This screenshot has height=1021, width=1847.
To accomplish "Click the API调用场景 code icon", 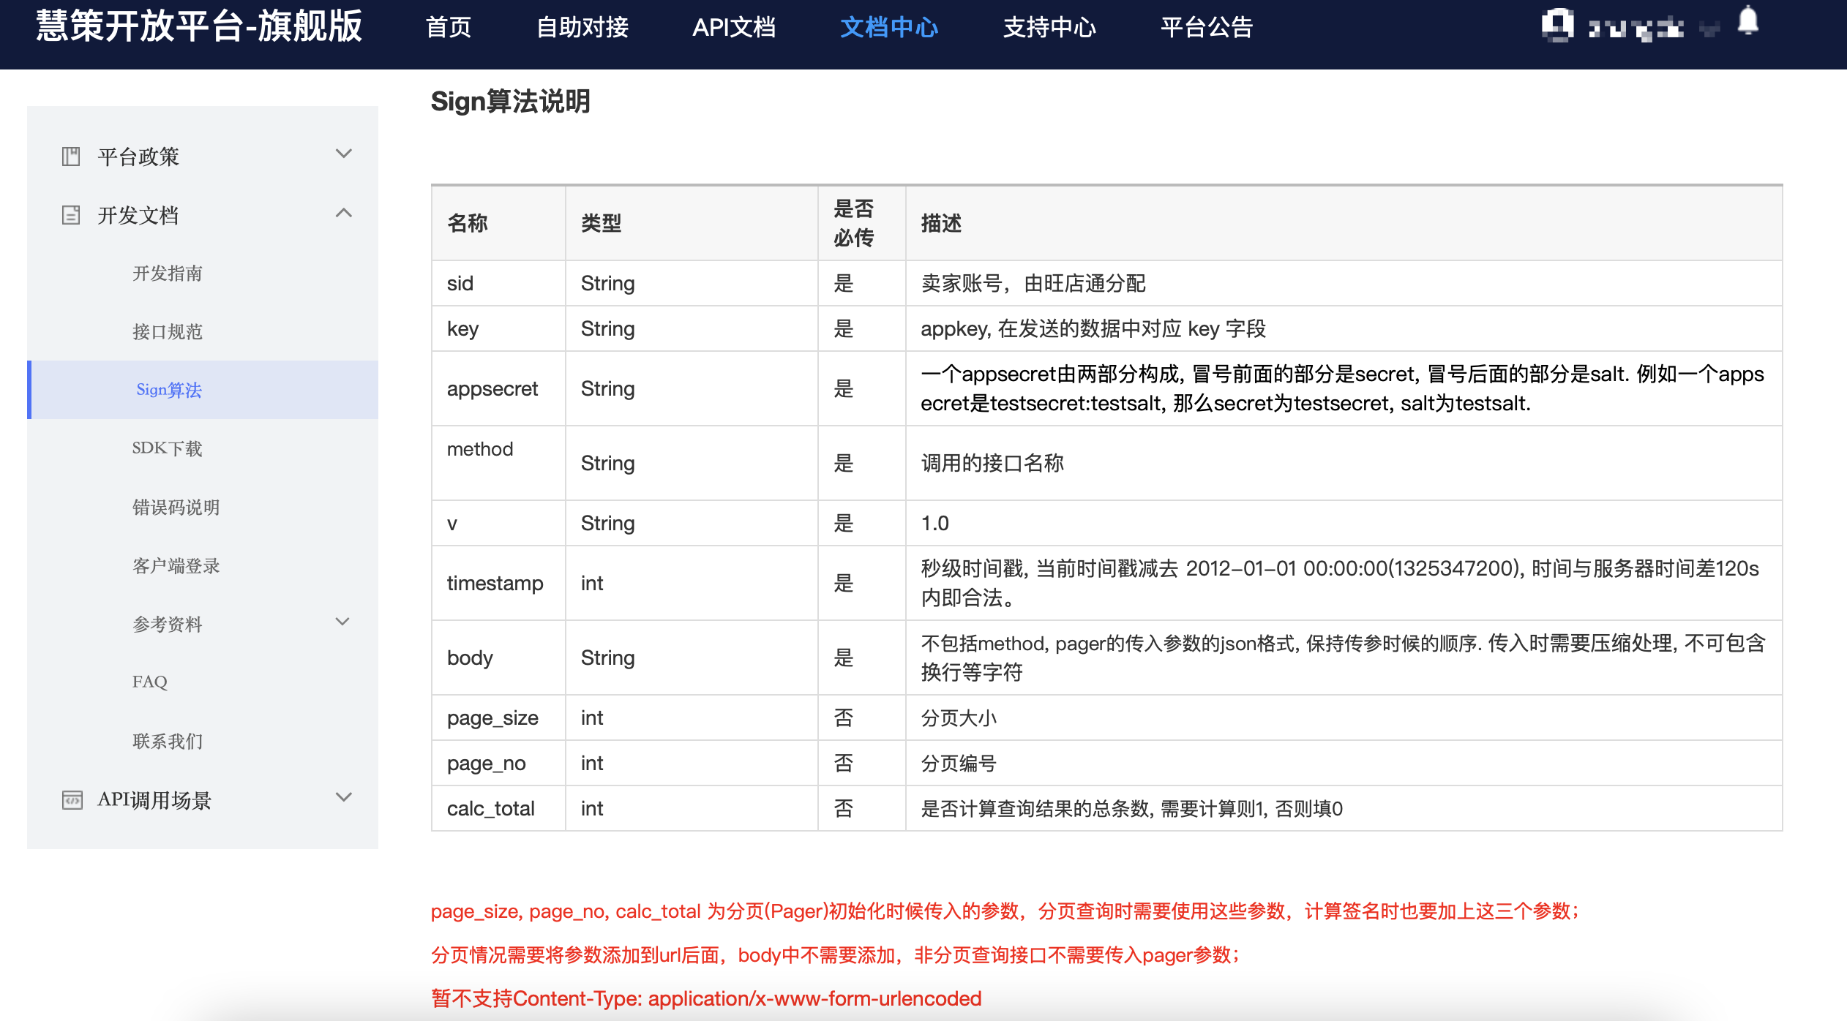I will 72,800.
